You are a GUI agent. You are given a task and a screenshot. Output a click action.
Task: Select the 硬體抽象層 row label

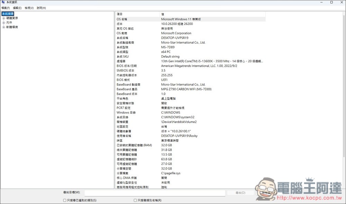[124, 131]
